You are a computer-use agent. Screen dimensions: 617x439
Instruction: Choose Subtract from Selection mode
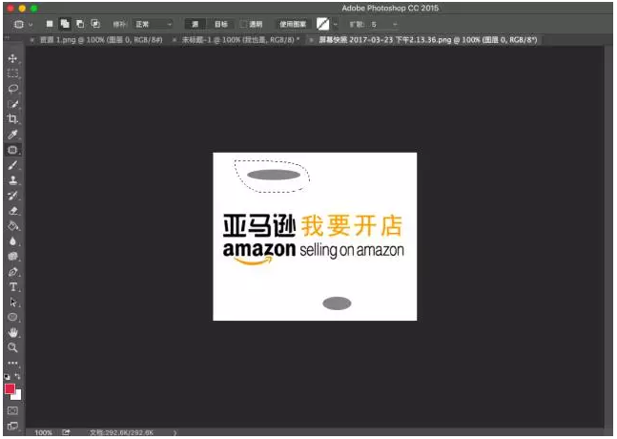pos(80,24)
